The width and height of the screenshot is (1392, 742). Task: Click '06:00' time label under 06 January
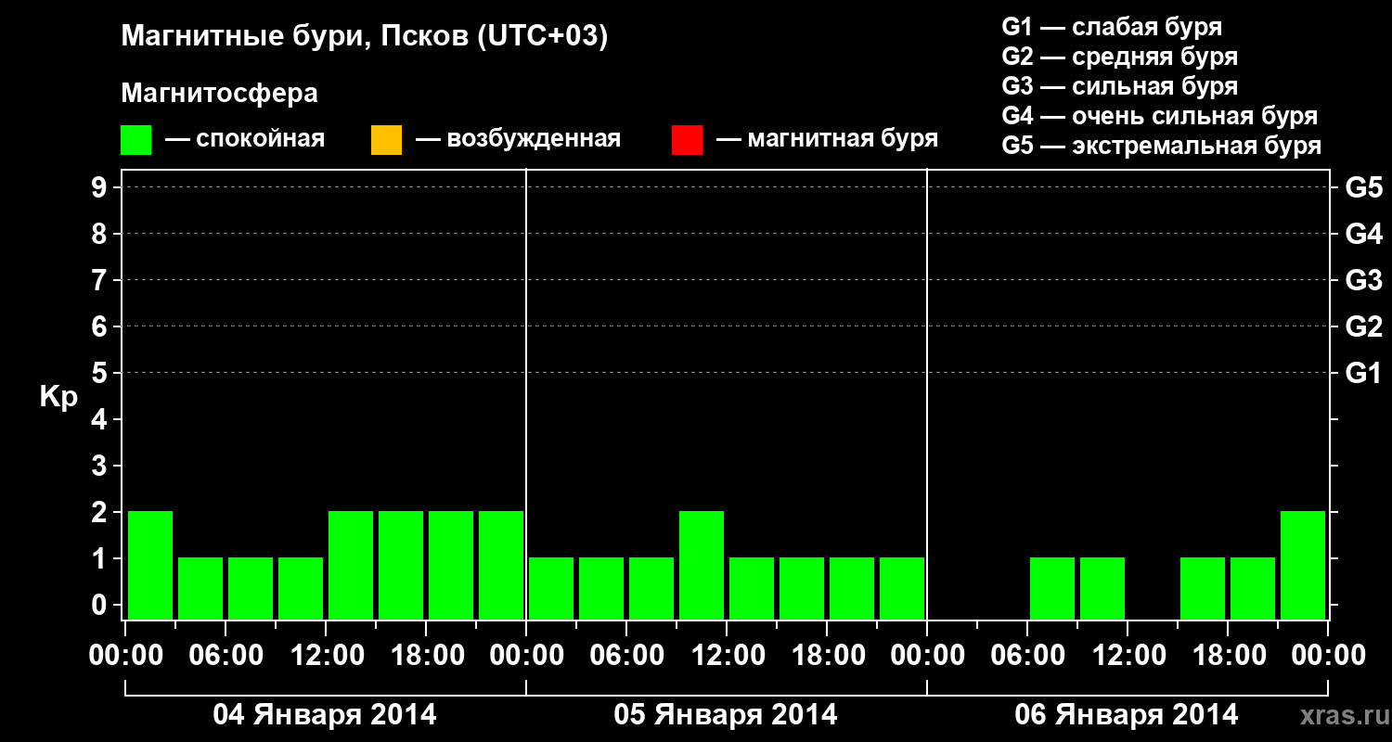pos(1028,656)
